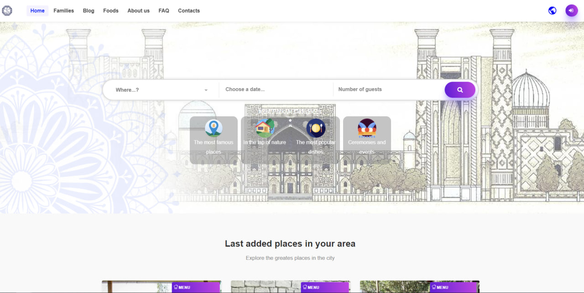Open the Choose a date picker
Screen dimensions: 584x293
(276, 89)
